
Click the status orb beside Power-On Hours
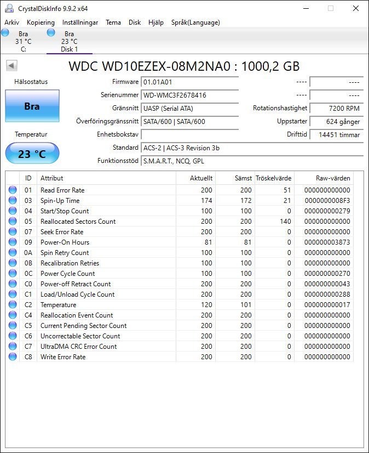[13, 242]
